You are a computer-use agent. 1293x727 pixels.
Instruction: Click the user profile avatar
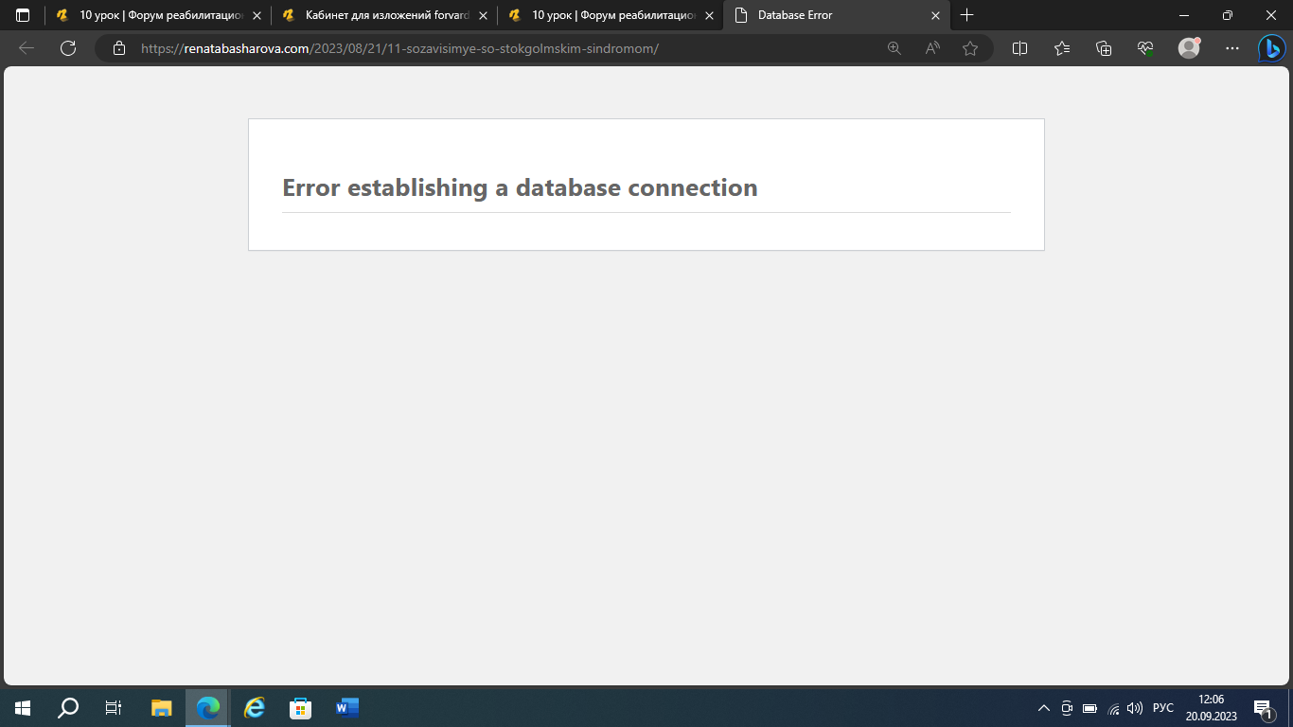pos(1189,48)
